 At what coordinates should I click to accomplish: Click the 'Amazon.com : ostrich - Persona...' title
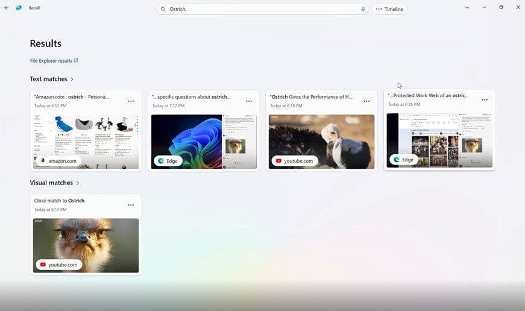click(72, 97)
